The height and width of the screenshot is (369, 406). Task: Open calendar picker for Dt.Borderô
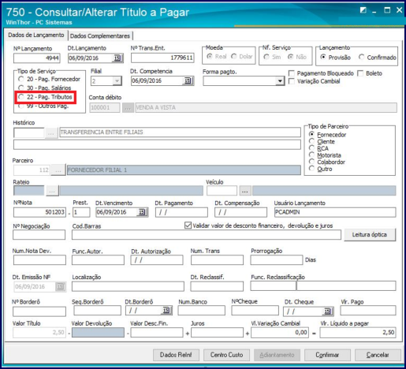point(166,311)
